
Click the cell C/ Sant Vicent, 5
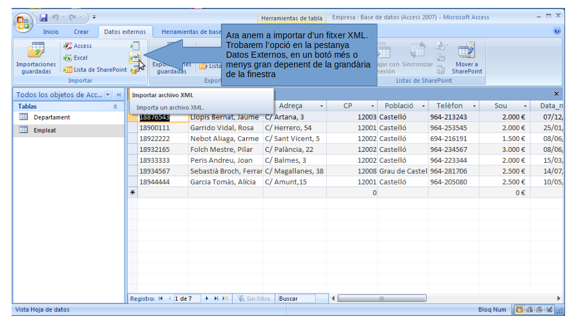tap(295, 139)
